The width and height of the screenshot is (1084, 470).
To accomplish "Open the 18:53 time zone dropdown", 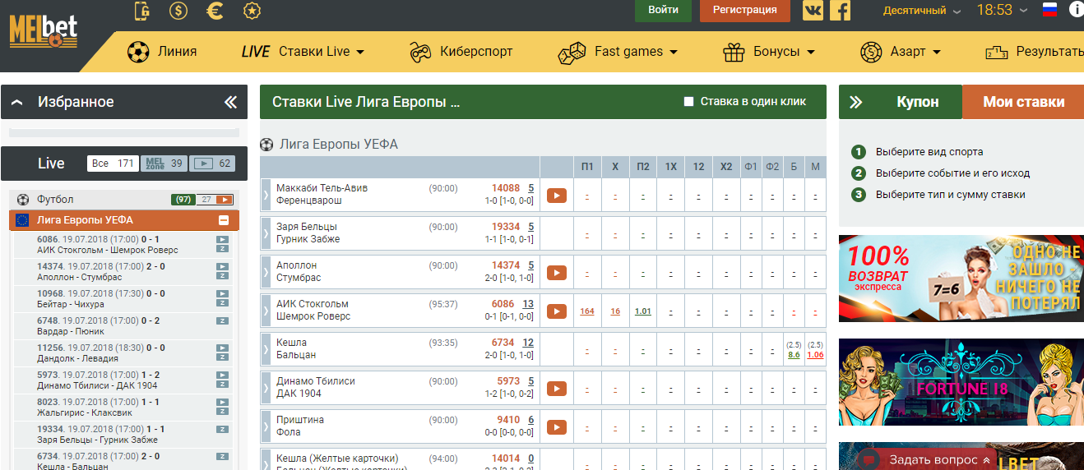I will coord(1002,11).
